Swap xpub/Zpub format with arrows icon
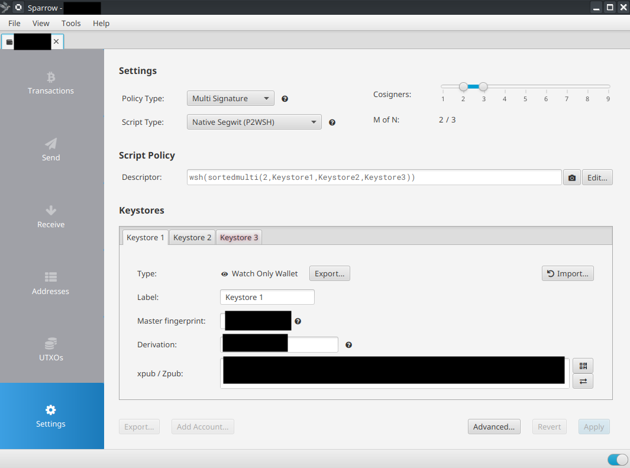The image size is (630, 468). click(x=583, y=381)
